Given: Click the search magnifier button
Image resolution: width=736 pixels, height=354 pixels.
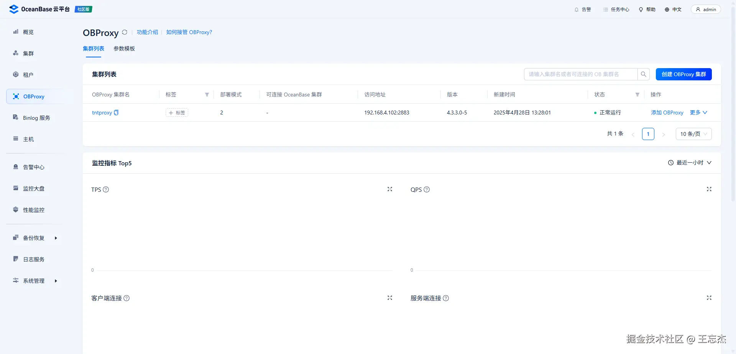Looking at the screenshot, I should 644,74.
